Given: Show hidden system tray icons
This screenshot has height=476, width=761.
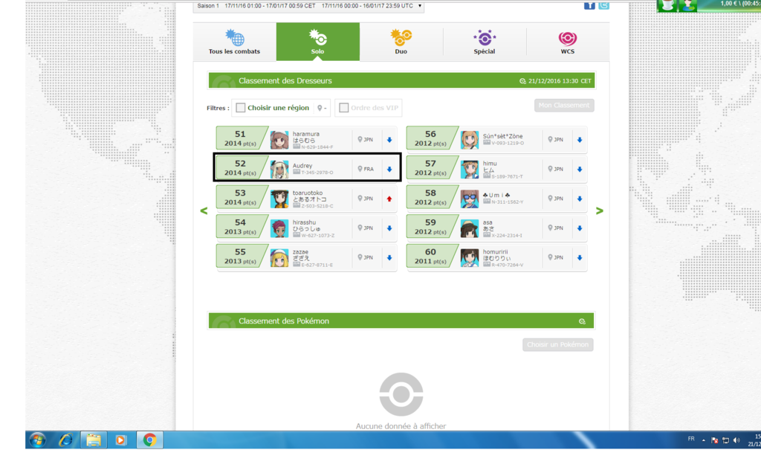Looking at the screenshot, I should (x=703, y=440).
